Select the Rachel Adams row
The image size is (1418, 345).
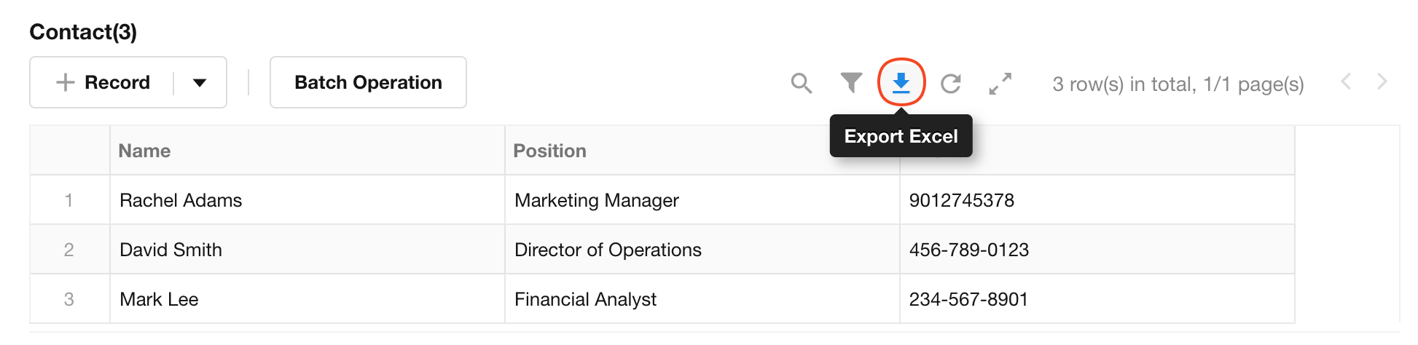point(662,200)
